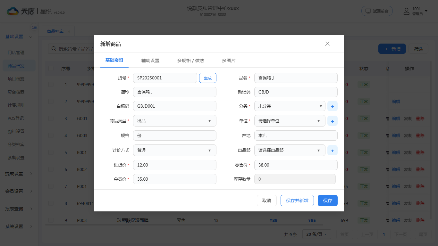
Task: Click the blue 保存 button
Action: point(328,201)
